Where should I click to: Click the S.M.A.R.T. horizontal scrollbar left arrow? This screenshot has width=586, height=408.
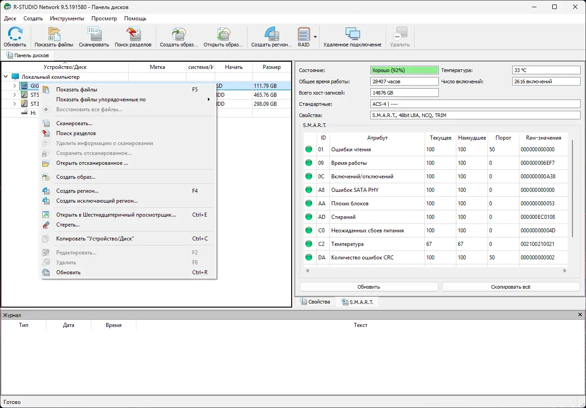(307, 271)
